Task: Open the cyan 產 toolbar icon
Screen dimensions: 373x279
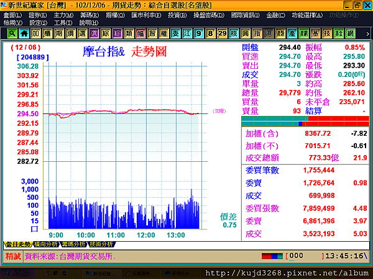Action: pyautogui.click(x=292, y=33)
